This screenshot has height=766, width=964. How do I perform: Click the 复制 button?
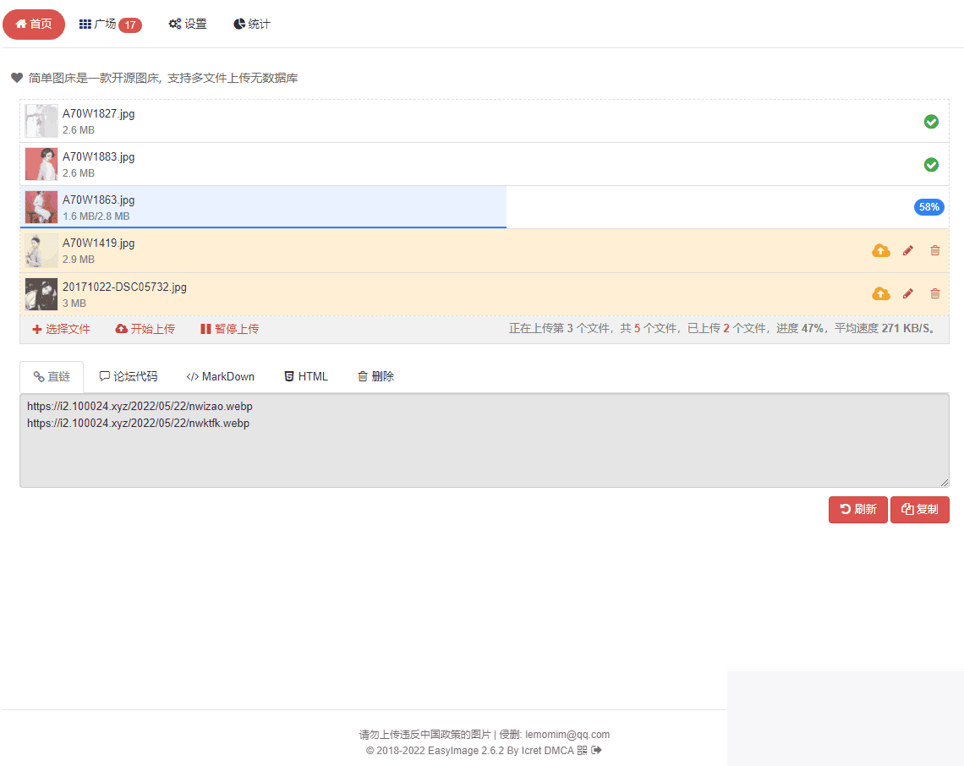[920, 509]
